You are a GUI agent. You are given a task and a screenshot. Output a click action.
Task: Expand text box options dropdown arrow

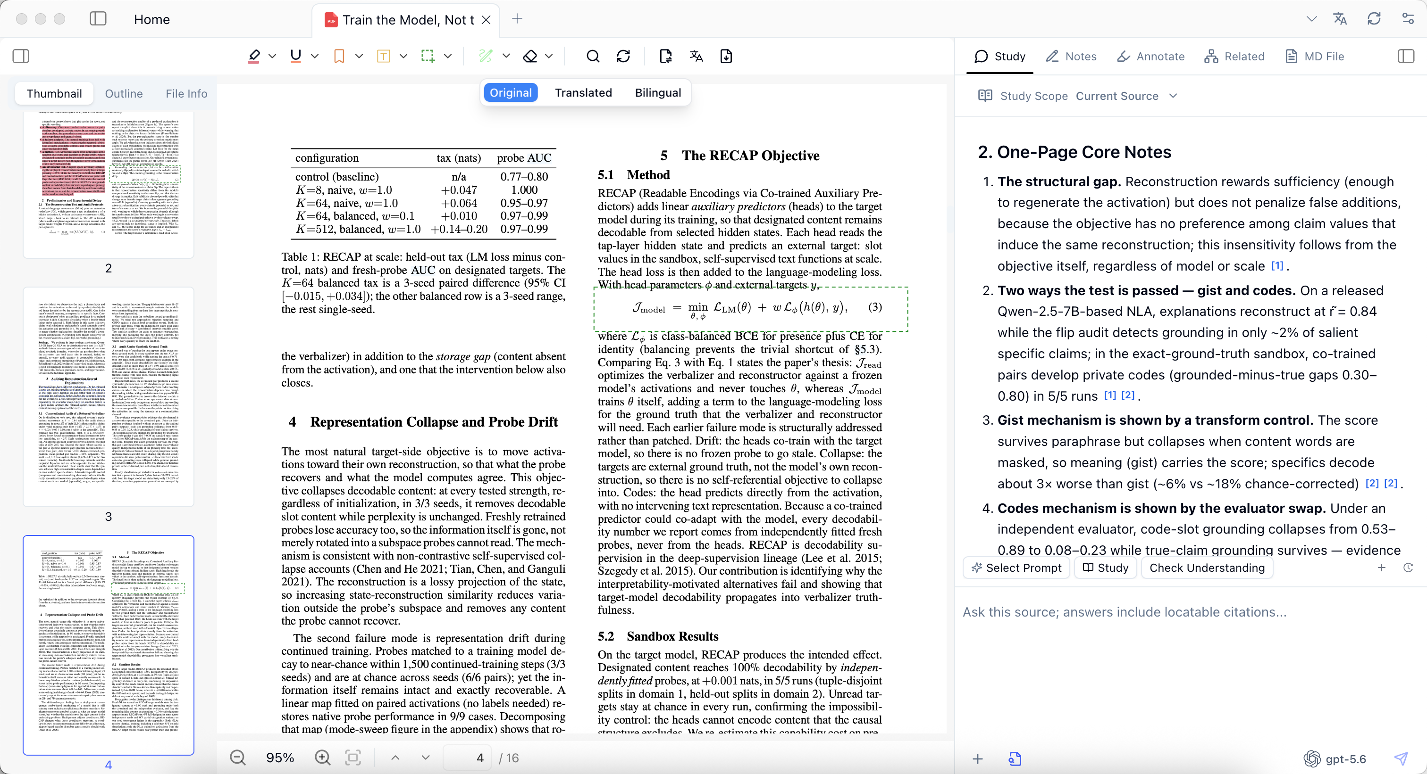tap(403, 56)
